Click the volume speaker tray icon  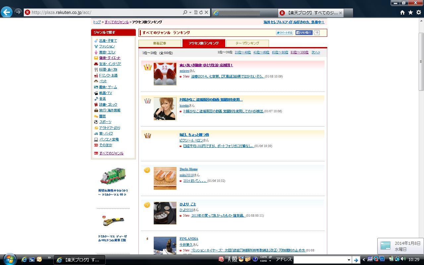[403, 259]
